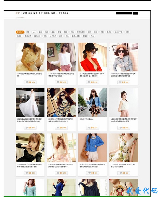
Task: Click the heart icon beside count 89
Action: [x=121, y=128]
